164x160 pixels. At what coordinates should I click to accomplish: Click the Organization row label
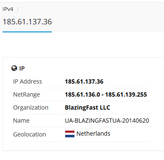click(x=31, y=108)
